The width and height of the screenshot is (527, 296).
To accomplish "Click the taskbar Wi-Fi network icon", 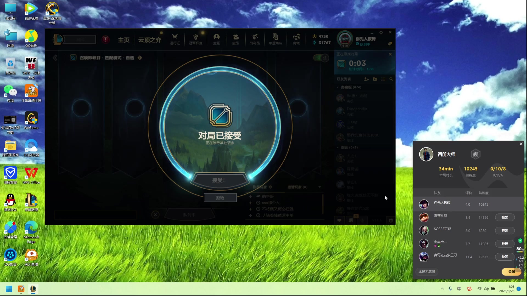I will click(x=480, y=289).
